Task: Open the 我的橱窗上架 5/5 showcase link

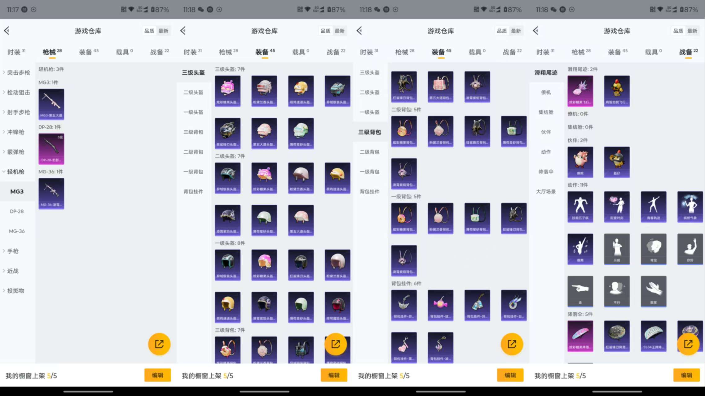Action: [31, 375]
